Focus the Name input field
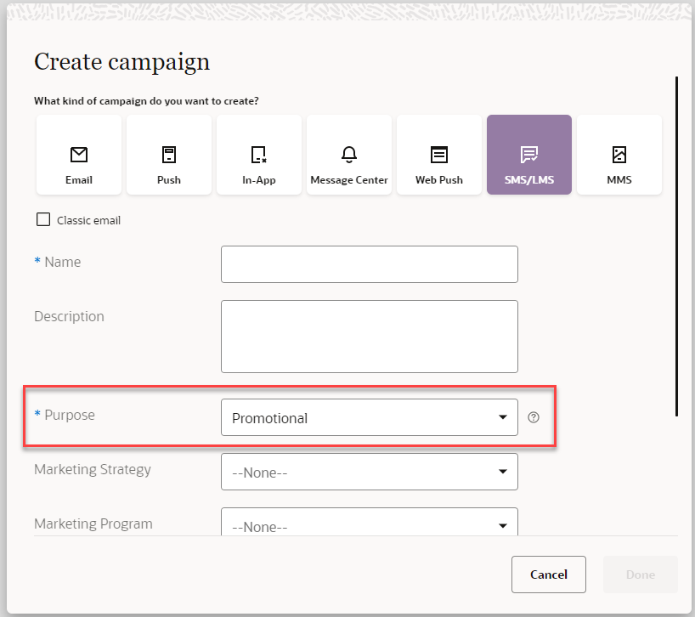The image size is (695, 617). pyautogui.click(x=369, y=264)
